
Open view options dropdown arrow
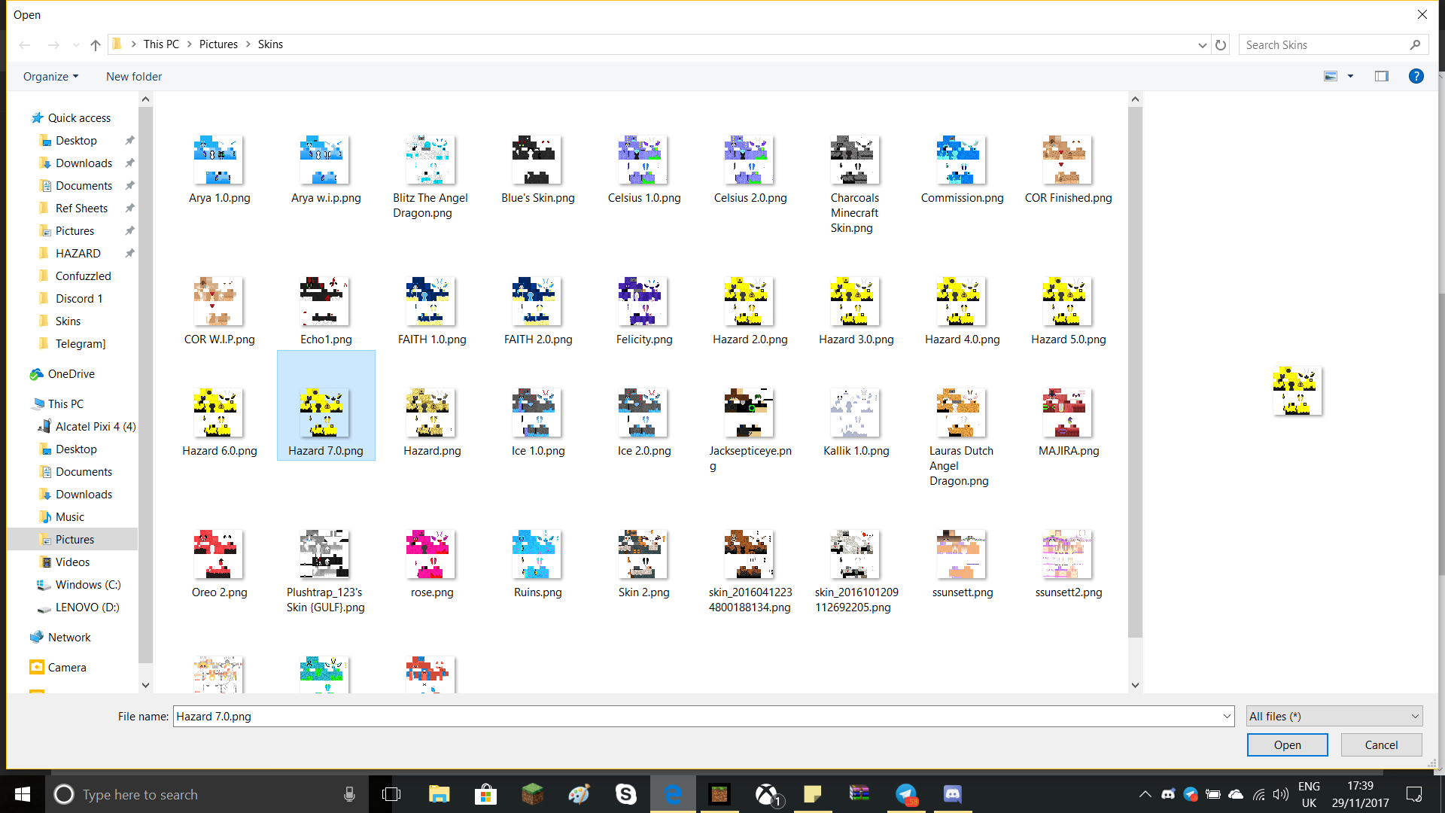(1350, 76)
